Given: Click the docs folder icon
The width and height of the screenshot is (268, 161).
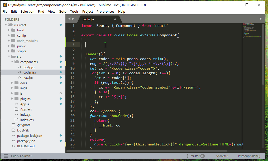Looking at the screenshot, I should 17,83.
